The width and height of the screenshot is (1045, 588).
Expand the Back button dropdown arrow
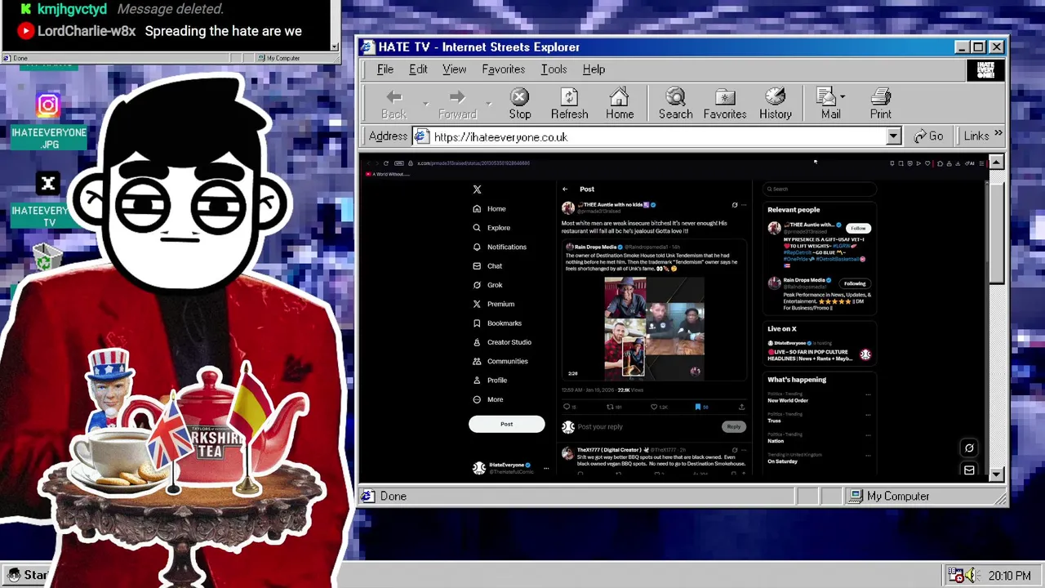coord(425,105)
